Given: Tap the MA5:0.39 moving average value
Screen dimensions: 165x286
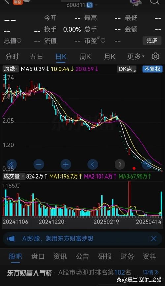Looking at the screenshot, I should pos(35,69).
